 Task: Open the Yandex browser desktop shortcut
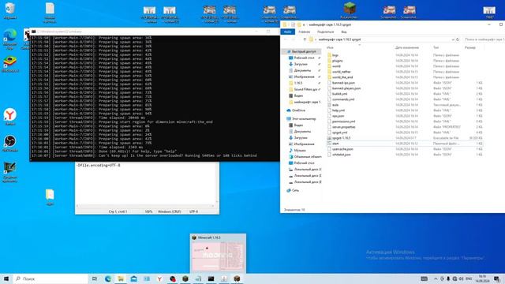click(x=10, y=117)
